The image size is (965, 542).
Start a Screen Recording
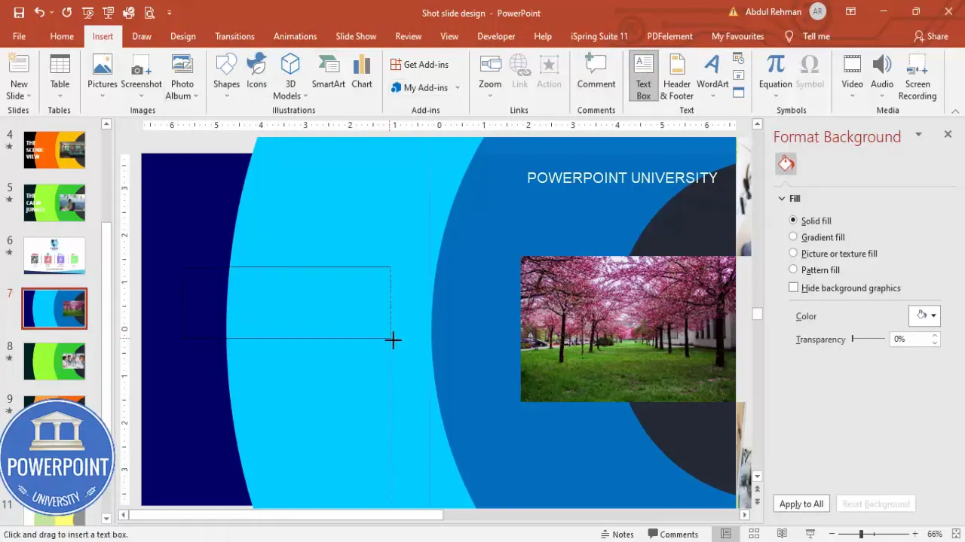tap(917, 76)
